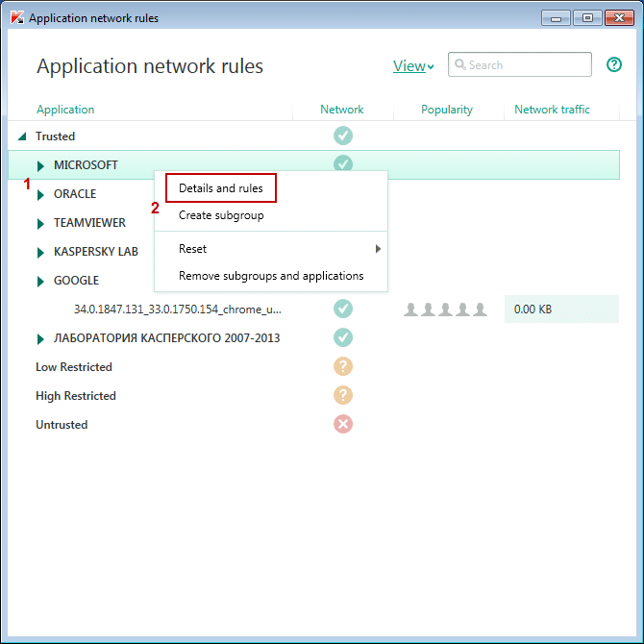Select the TEAMVIEWER group row
The width and height of the screenshot is (644, 644).
coord(89,223)
